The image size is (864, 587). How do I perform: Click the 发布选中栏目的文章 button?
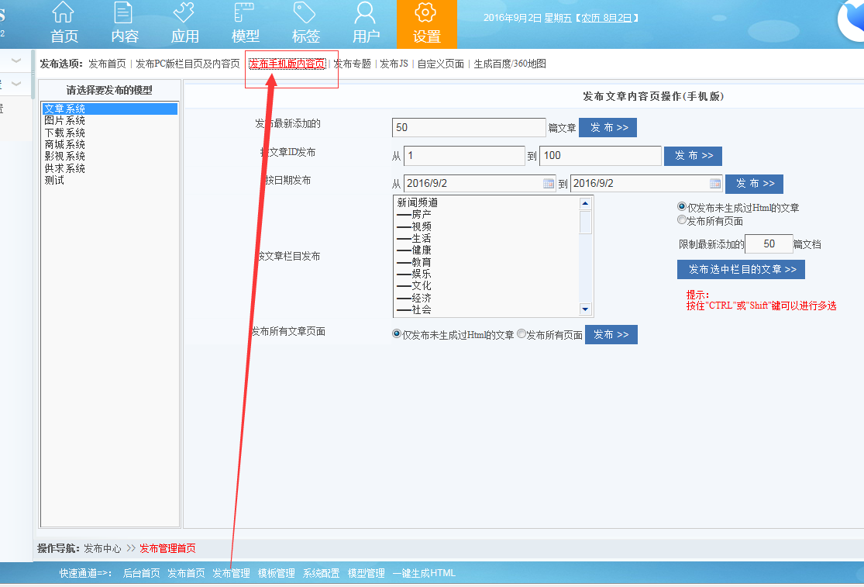tap(740, 269)
